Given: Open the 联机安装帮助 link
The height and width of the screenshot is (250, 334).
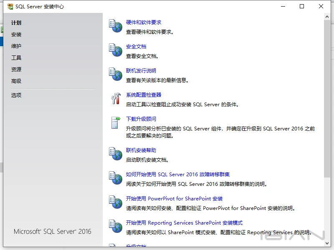Looking at the screenshot, I should pos(141,150).
